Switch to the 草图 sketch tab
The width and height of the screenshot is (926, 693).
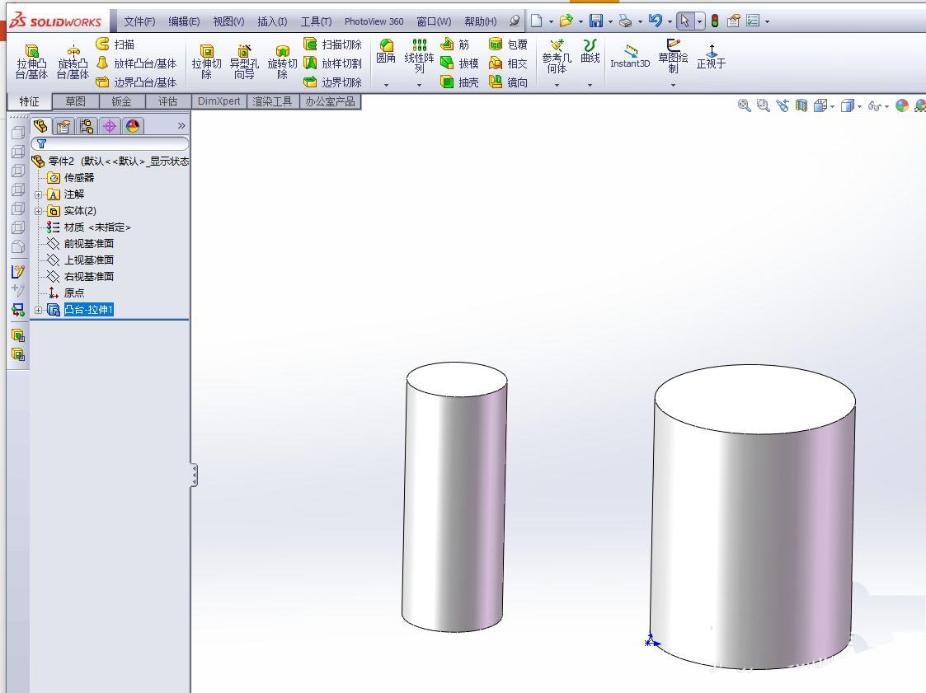pyautogui.click(x=76, y=101)
